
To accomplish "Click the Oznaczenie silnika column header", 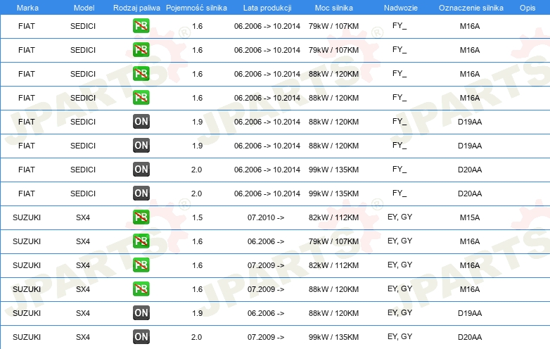I will [x=471, y=8].
